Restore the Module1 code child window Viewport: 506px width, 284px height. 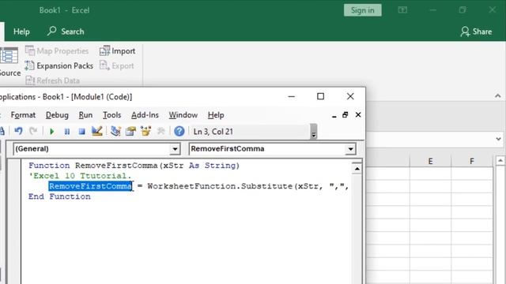click(346, 114)
